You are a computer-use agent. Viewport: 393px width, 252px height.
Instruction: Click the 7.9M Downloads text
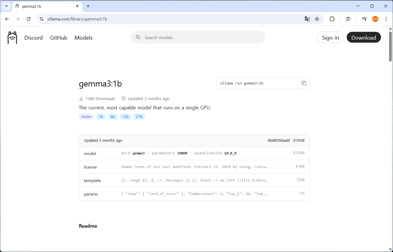click(x=100, y=99)
